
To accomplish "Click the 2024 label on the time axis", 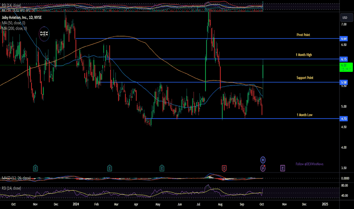I will click(76, 204).
